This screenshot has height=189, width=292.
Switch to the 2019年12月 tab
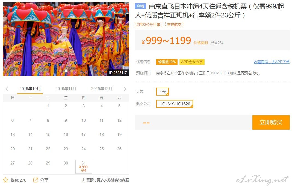click(x=102, y=89)
